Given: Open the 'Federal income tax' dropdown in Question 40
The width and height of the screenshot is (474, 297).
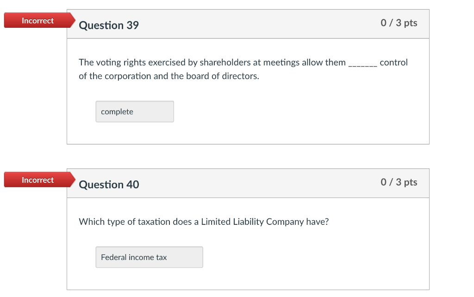Looking at the screenshot, I should tap(149, 257).
